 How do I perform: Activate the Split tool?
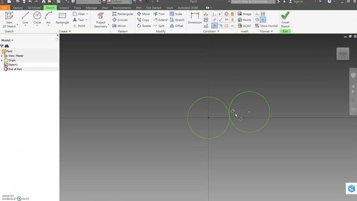[159, 26]
